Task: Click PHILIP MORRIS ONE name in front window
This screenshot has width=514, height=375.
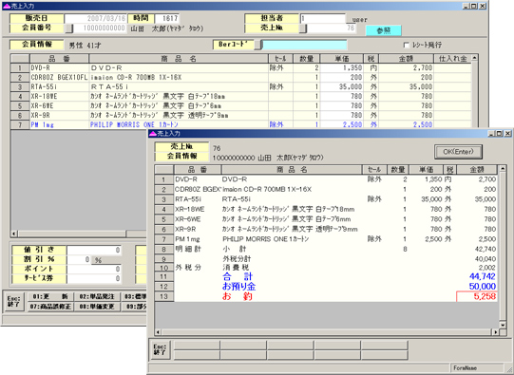Action: (x=265, y=239)
